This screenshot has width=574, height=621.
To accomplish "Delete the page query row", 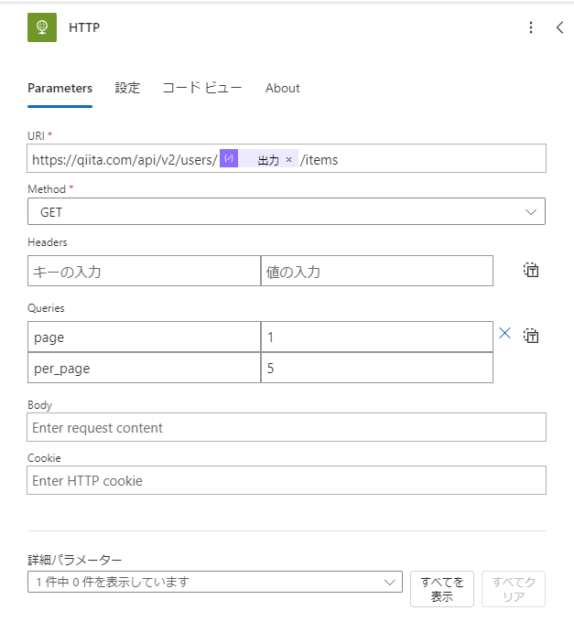I will coord(504,333).
